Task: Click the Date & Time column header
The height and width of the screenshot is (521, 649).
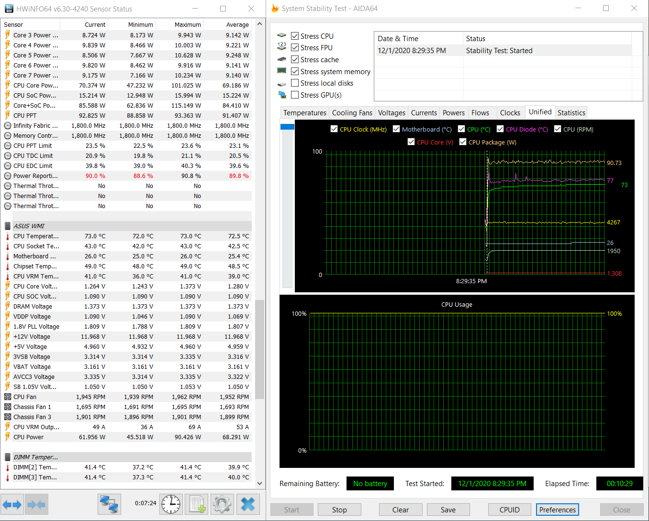Action: point(419,39)
